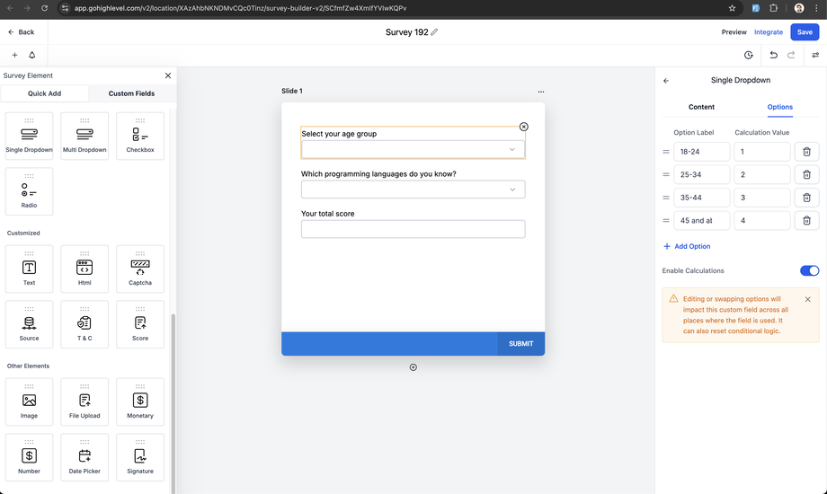Add a Multi Dropdown element

coord(84,136)
